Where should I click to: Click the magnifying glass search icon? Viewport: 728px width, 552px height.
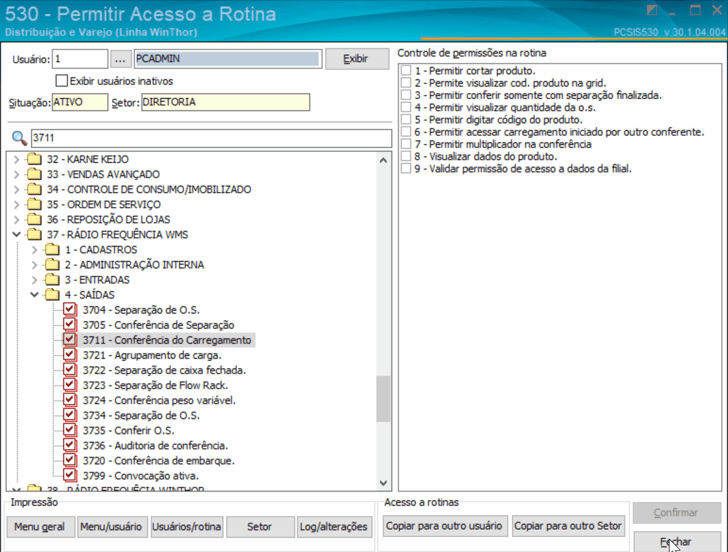coord(19,138)
